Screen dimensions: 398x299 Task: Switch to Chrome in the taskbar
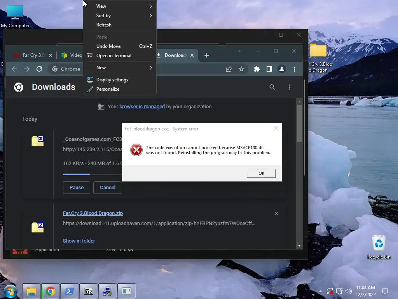click(51, 291)
